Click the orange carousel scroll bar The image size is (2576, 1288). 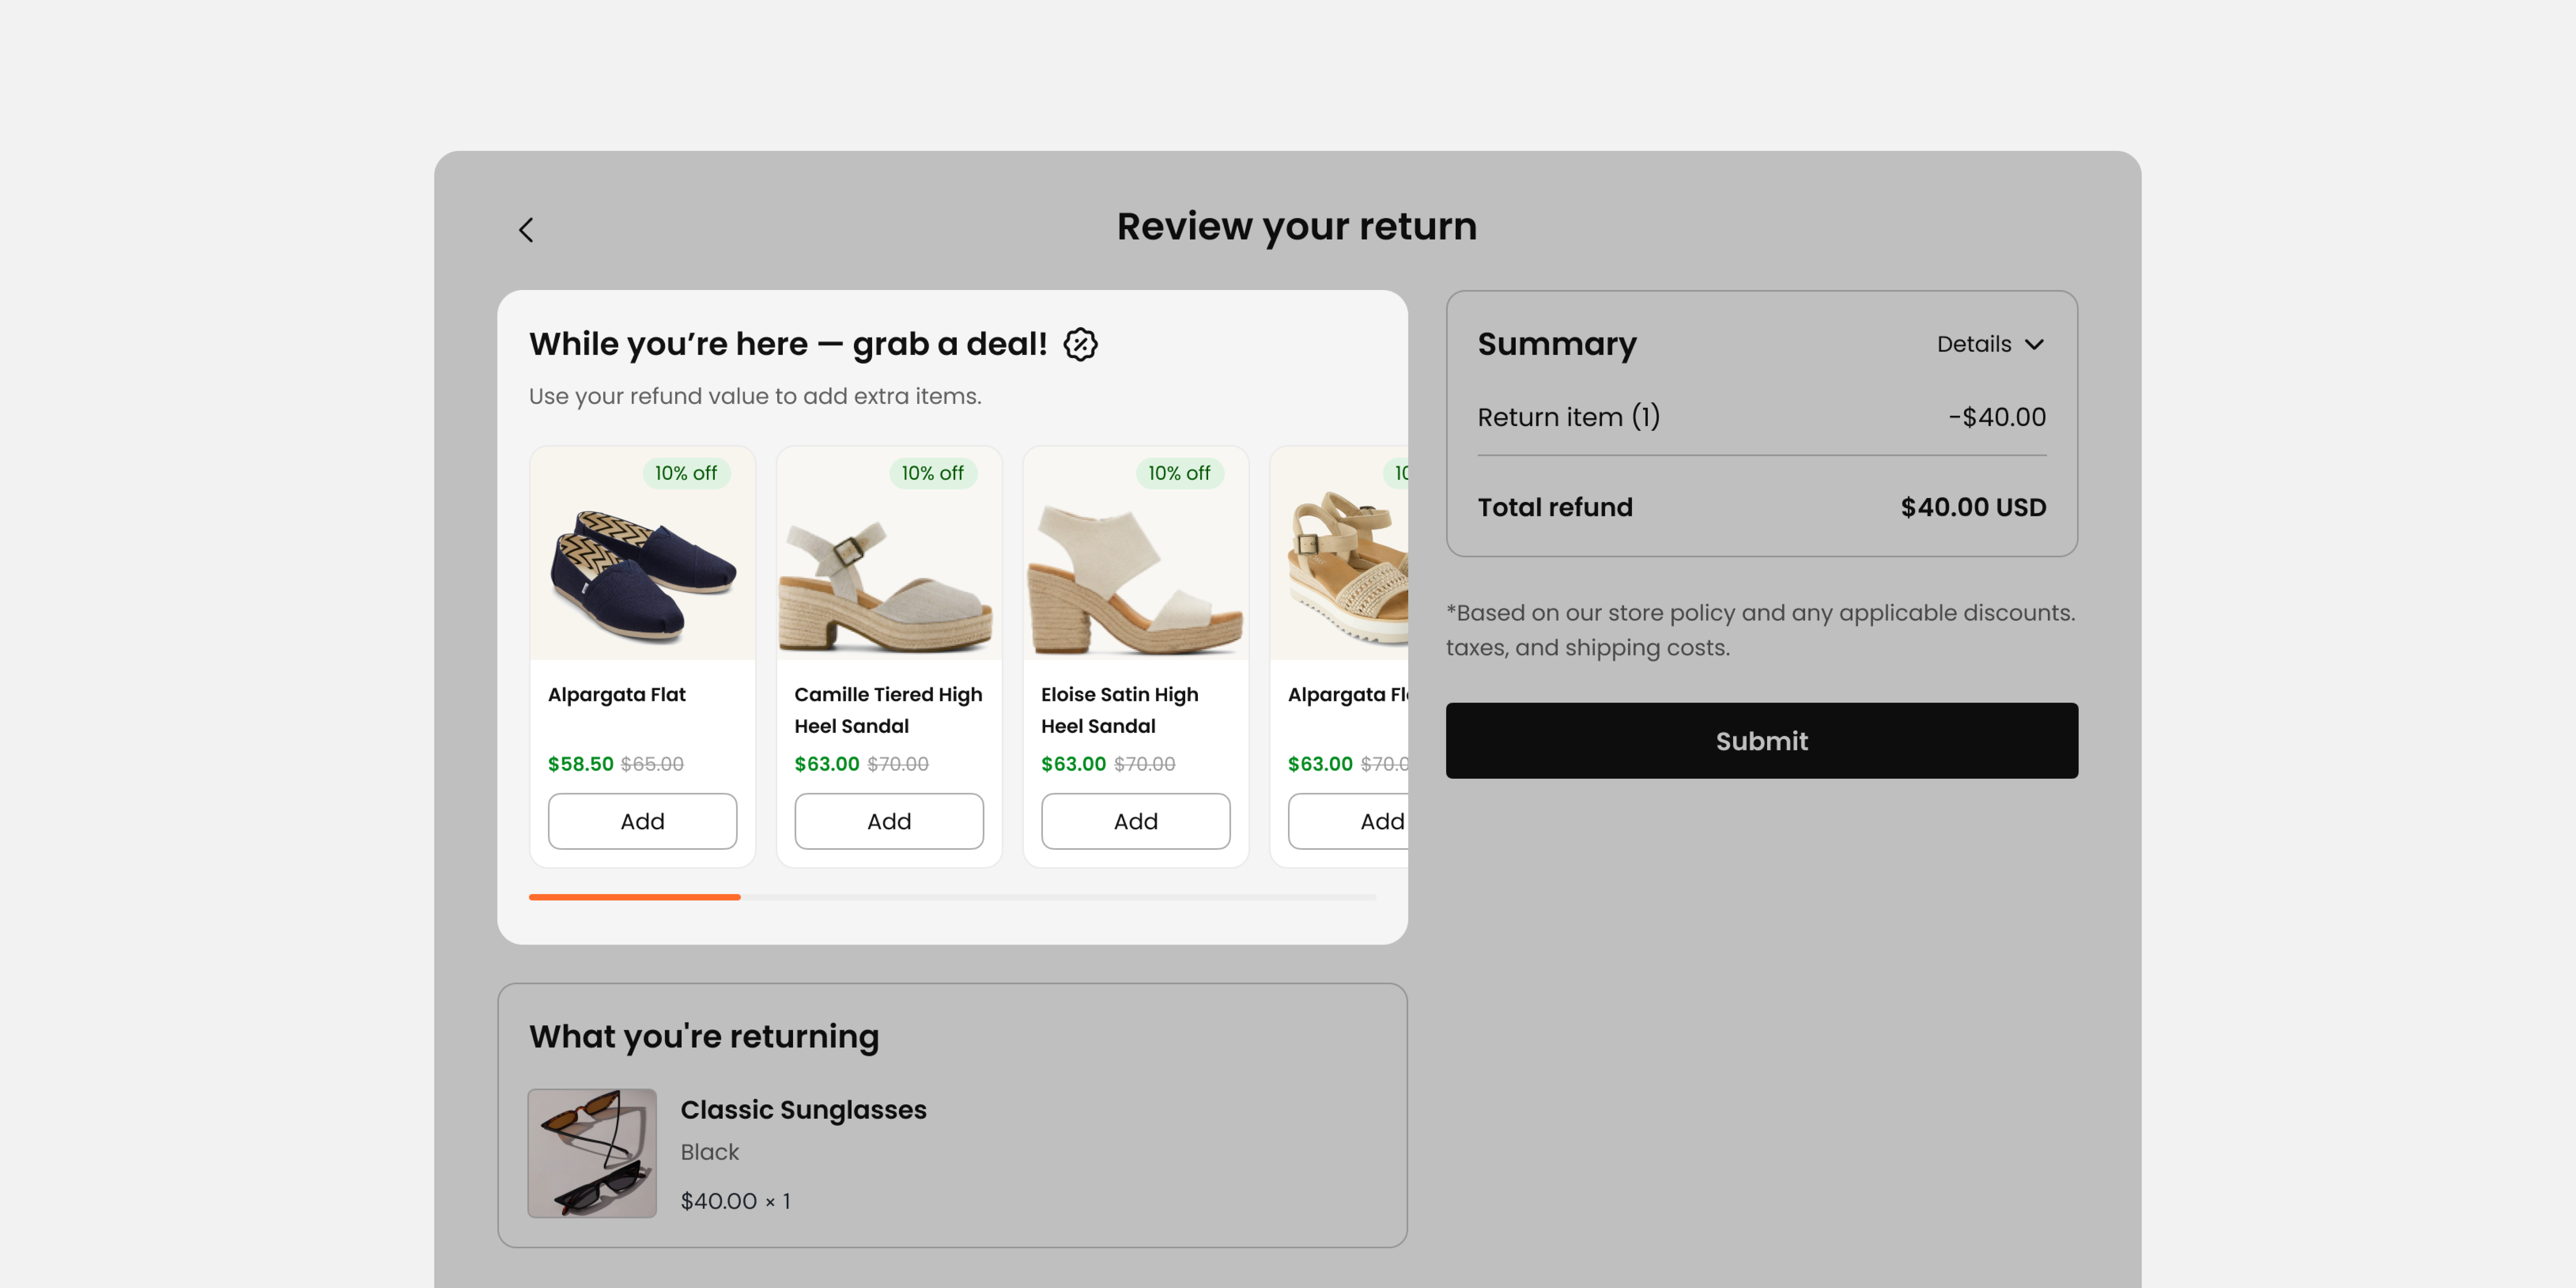pyautogui.click(x=635, y=897)
